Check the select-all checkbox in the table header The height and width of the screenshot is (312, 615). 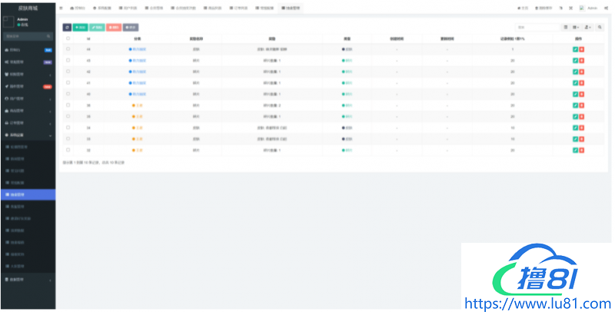coord(68,38)
